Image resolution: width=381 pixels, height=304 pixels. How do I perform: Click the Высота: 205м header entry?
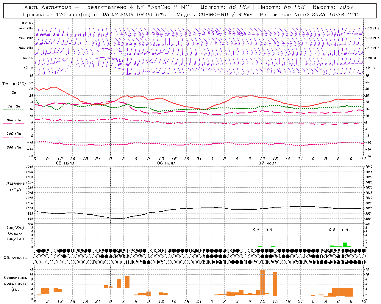coord(333,7)
